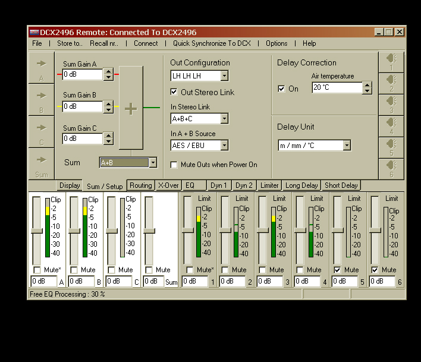Image resolution: width=421 pixels, height=362 pixels.
Task: Toggle Delay Correction On checkbox
Action: [281, 89]
